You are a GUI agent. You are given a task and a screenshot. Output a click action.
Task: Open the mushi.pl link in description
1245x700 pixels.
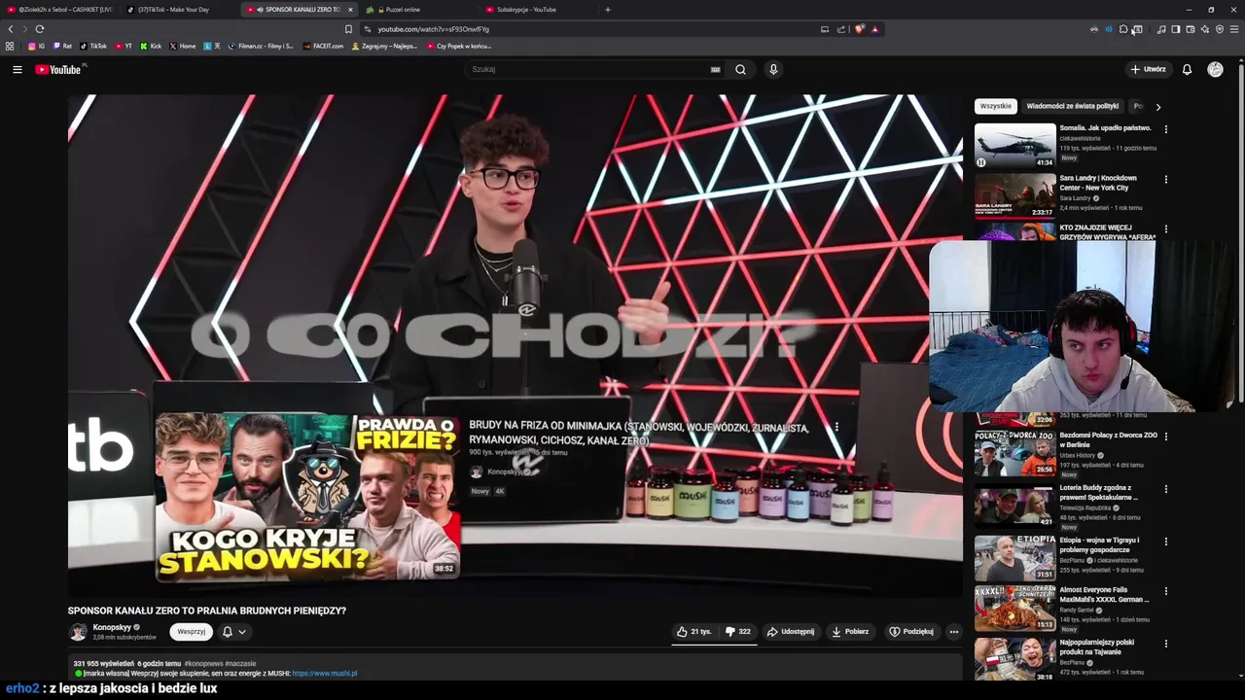325,673
